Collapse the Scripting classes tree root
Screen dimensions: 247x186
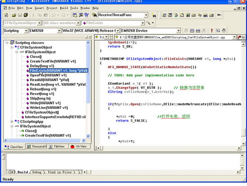click(7, 43)
